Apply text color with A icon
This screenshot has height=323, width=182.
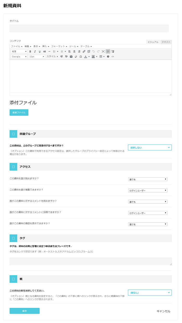pos(85,56)
